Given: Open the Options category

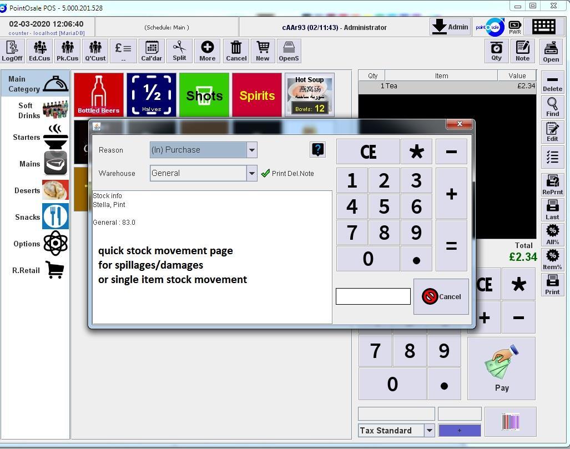Looking at the screenshot, I should [x=35, y=243].
